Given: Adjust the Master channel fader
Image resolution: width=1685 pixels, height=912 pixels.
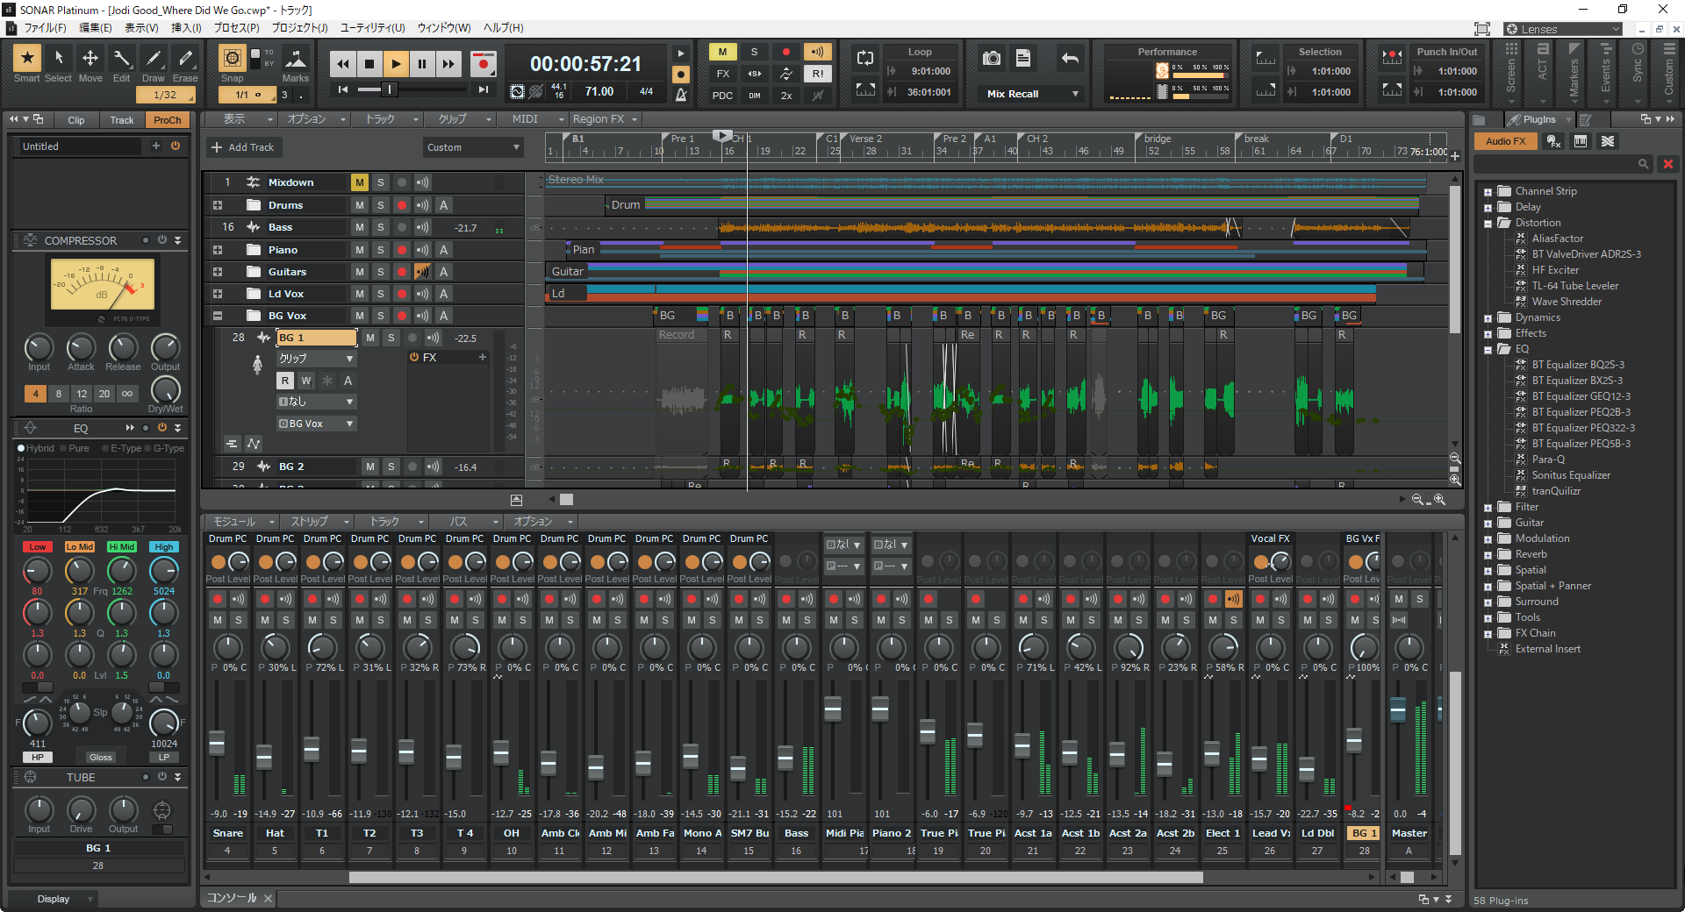Looking at the screenshot, I should tap(1398, 709).
